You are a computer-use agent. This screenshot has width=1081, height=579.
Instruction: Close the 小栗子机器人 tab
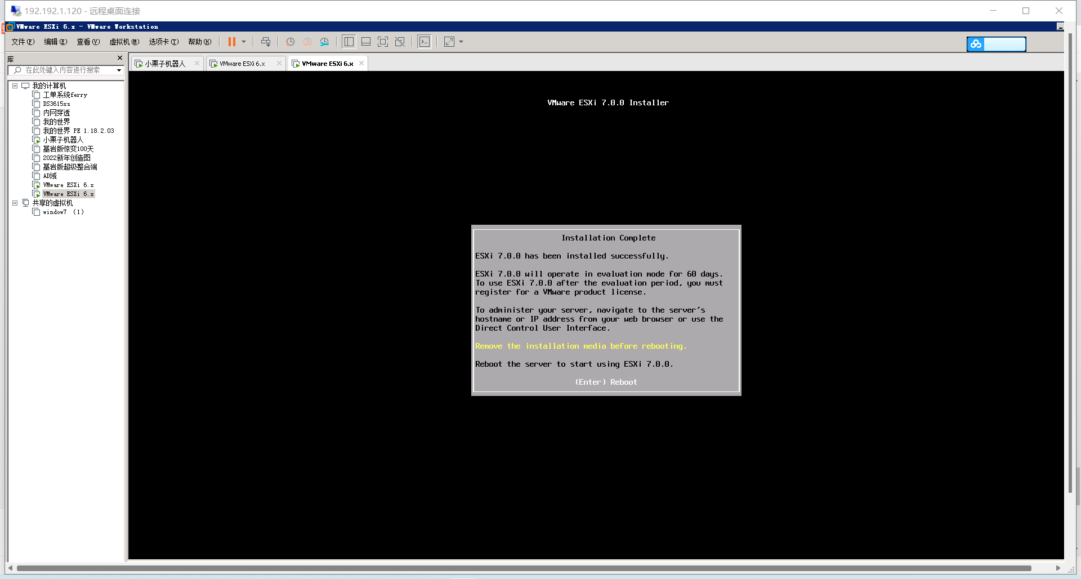pyautogui.click(x=197, y=63)
